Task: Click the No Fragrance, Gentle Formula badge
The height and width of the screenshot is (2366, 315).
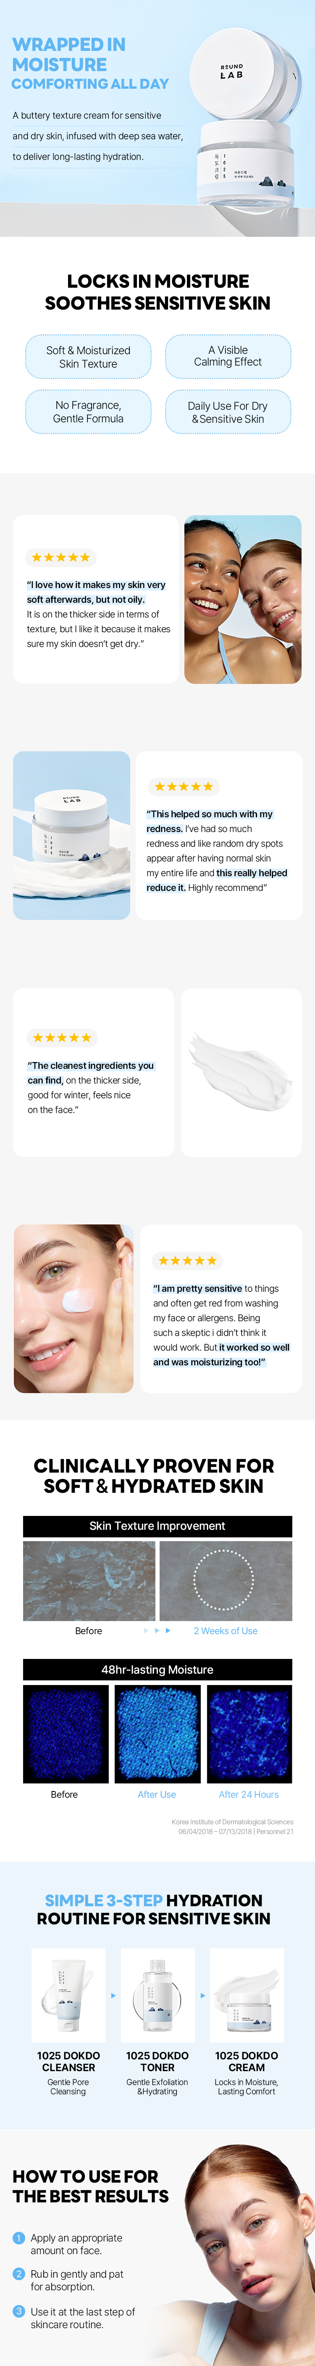Action: click(x=88, y=411)
